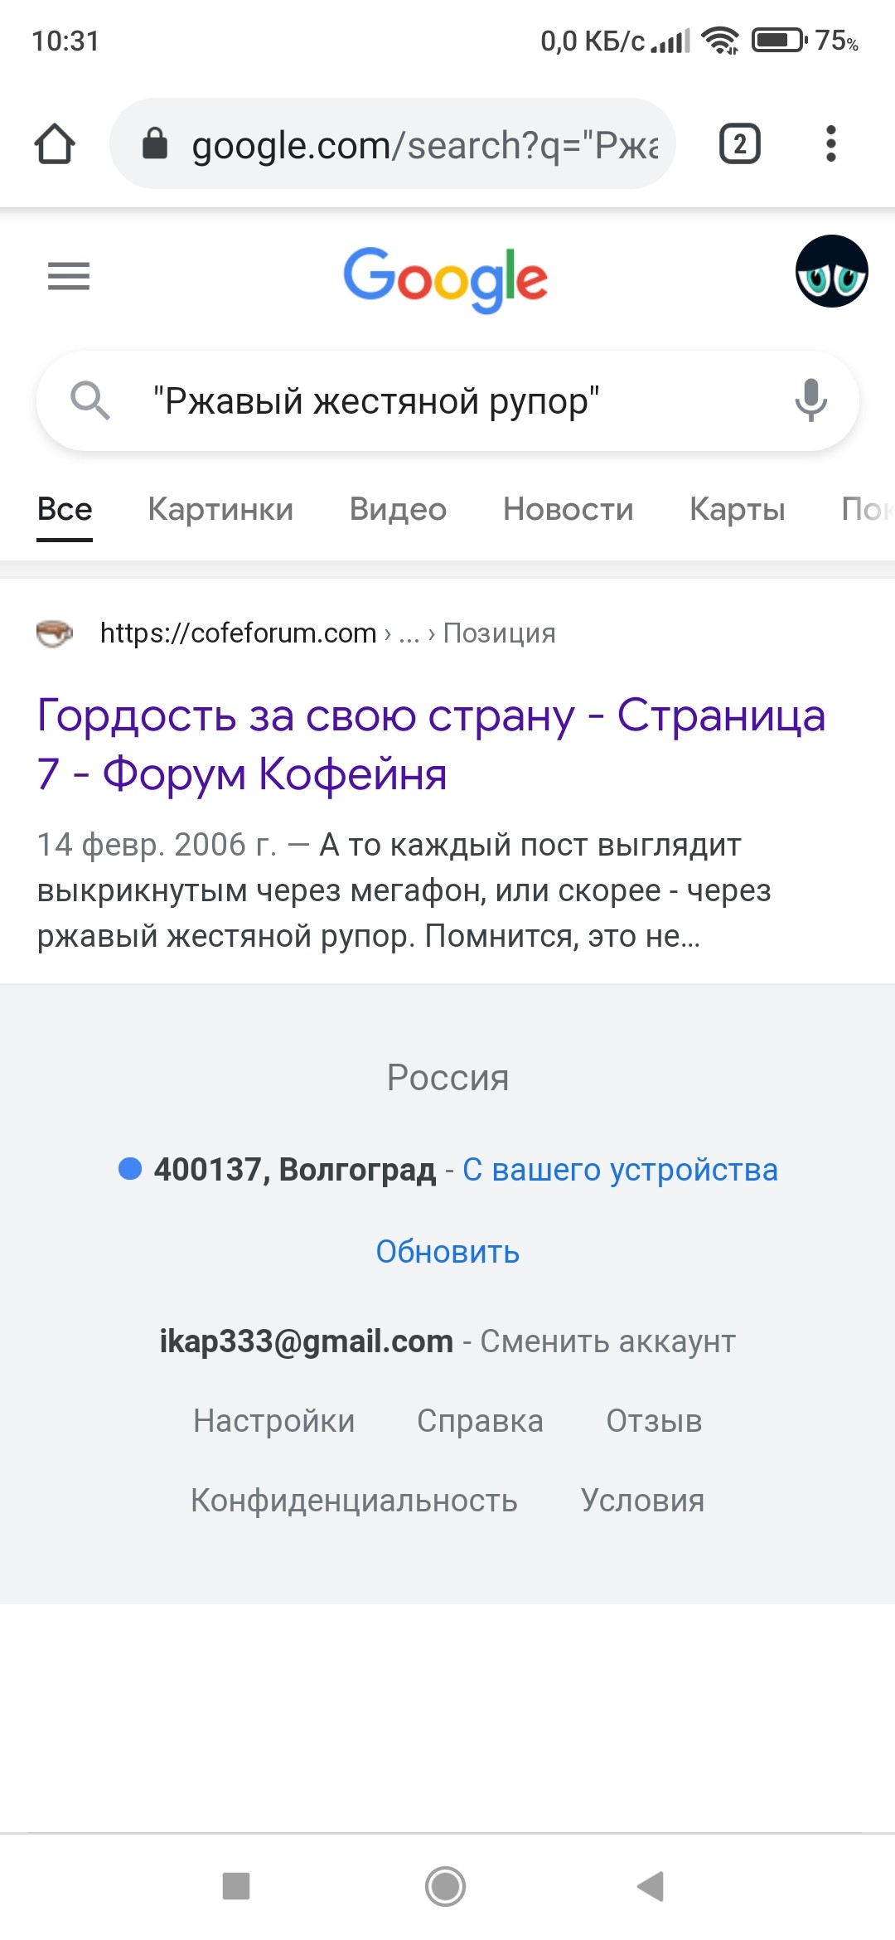
Task: Open Google hamburger menu
Action: pyautogui.click(x=69, y=276)
